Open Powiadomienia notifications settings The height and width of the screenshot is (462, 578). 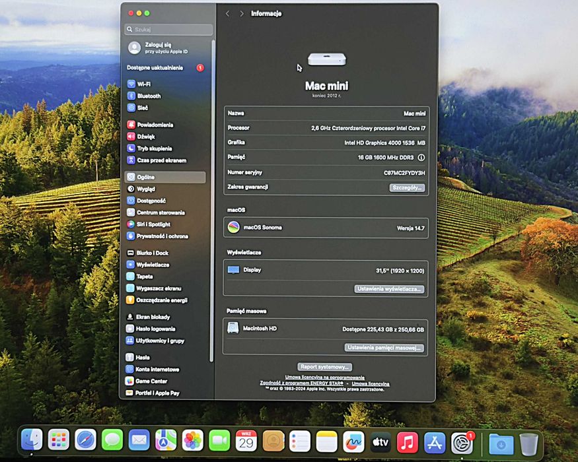click(150, 125)
